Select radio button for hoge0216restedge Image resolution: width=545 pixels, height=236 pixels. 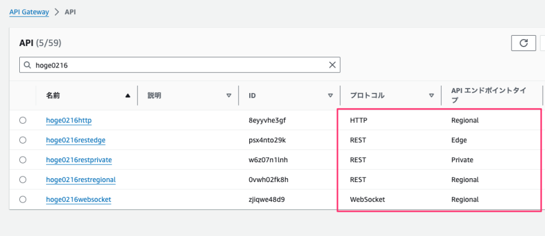[23, 140]
